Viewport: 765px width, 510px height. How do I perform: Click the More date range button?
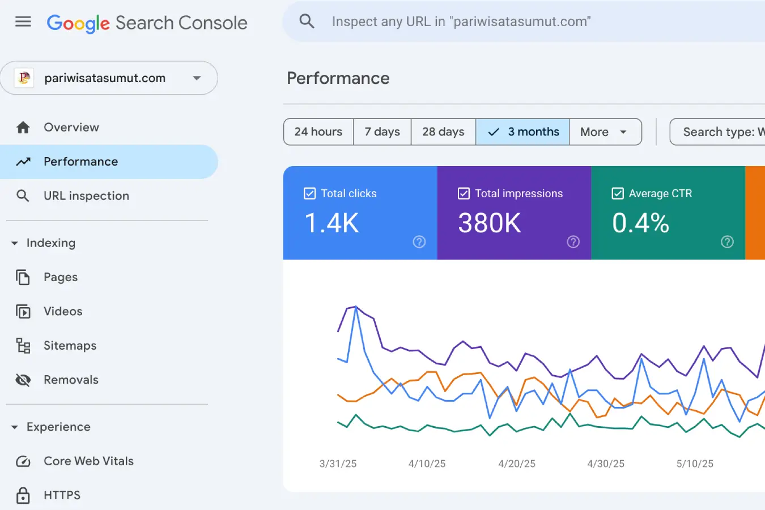pyautogui.click(x=606, y=131)
